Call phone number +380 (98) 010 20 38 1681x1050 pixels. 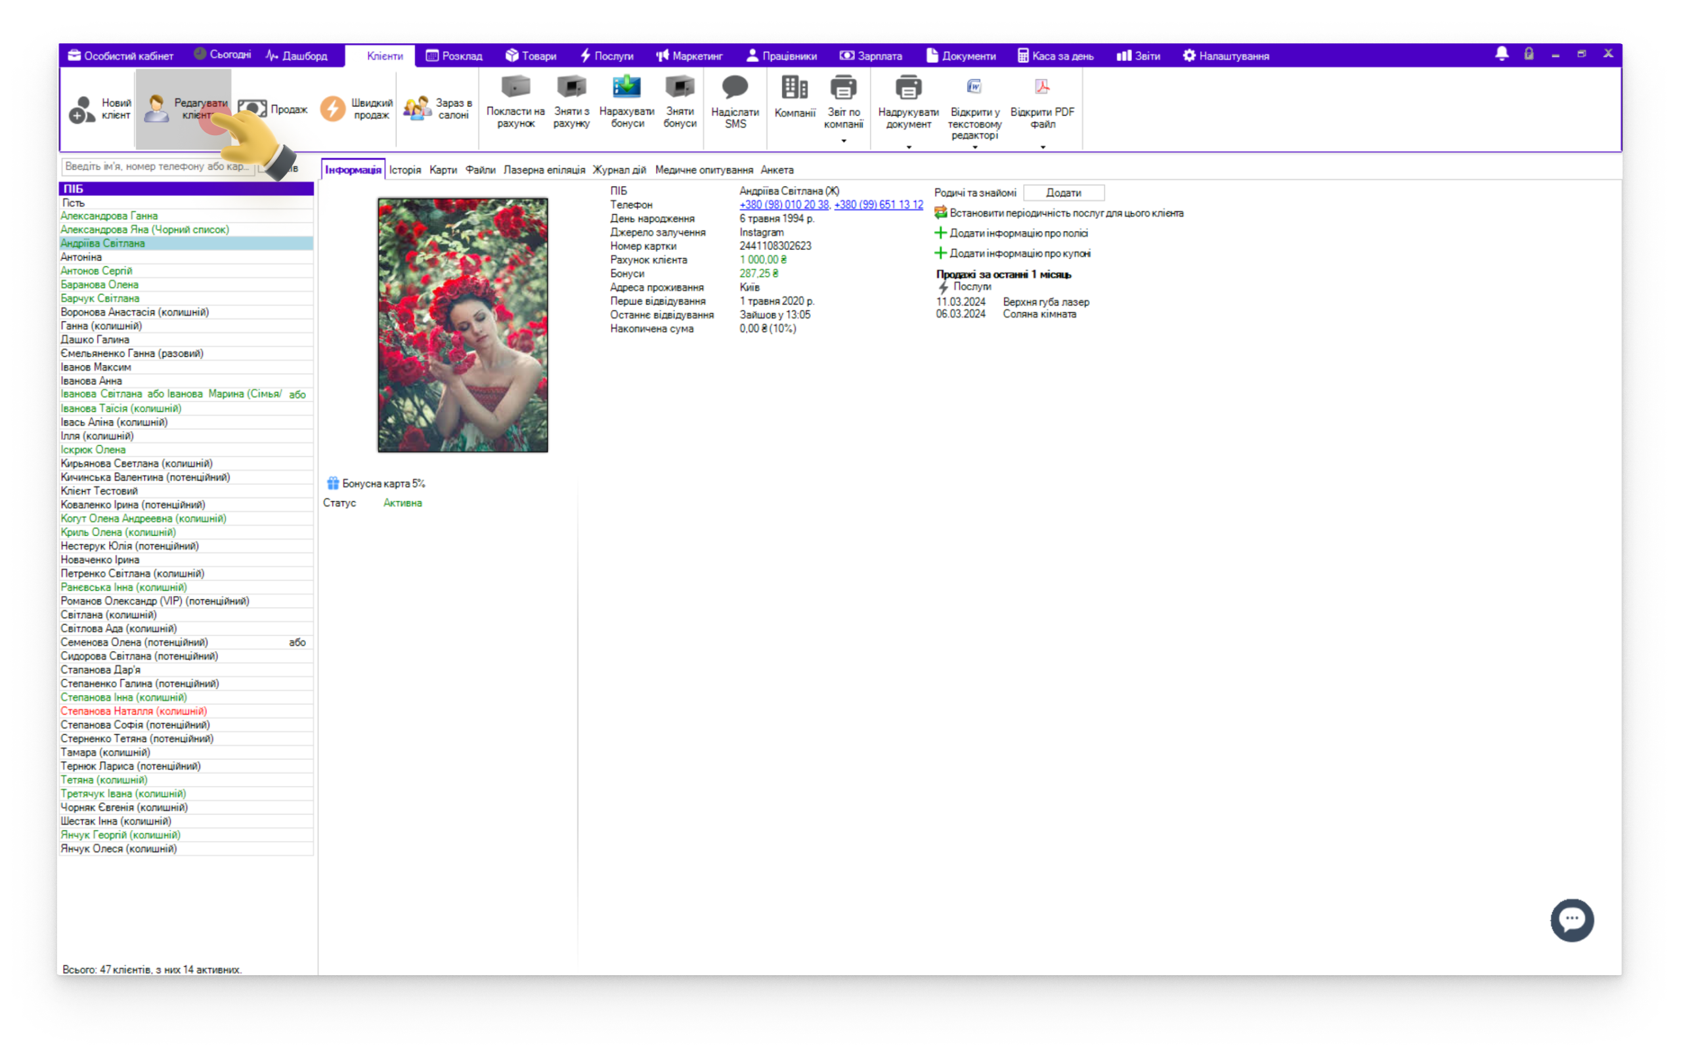coord(784,204)
